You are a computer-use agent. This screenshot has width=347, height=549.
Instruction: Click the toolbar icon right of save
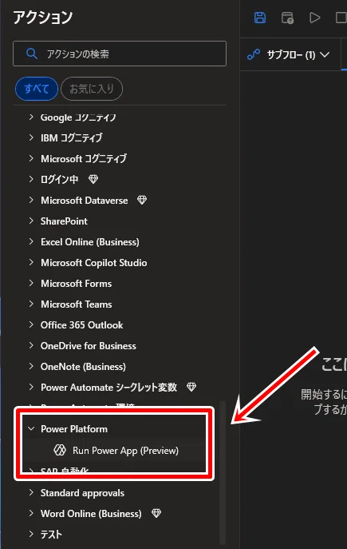pyautogui.click(x=287, y=18)
